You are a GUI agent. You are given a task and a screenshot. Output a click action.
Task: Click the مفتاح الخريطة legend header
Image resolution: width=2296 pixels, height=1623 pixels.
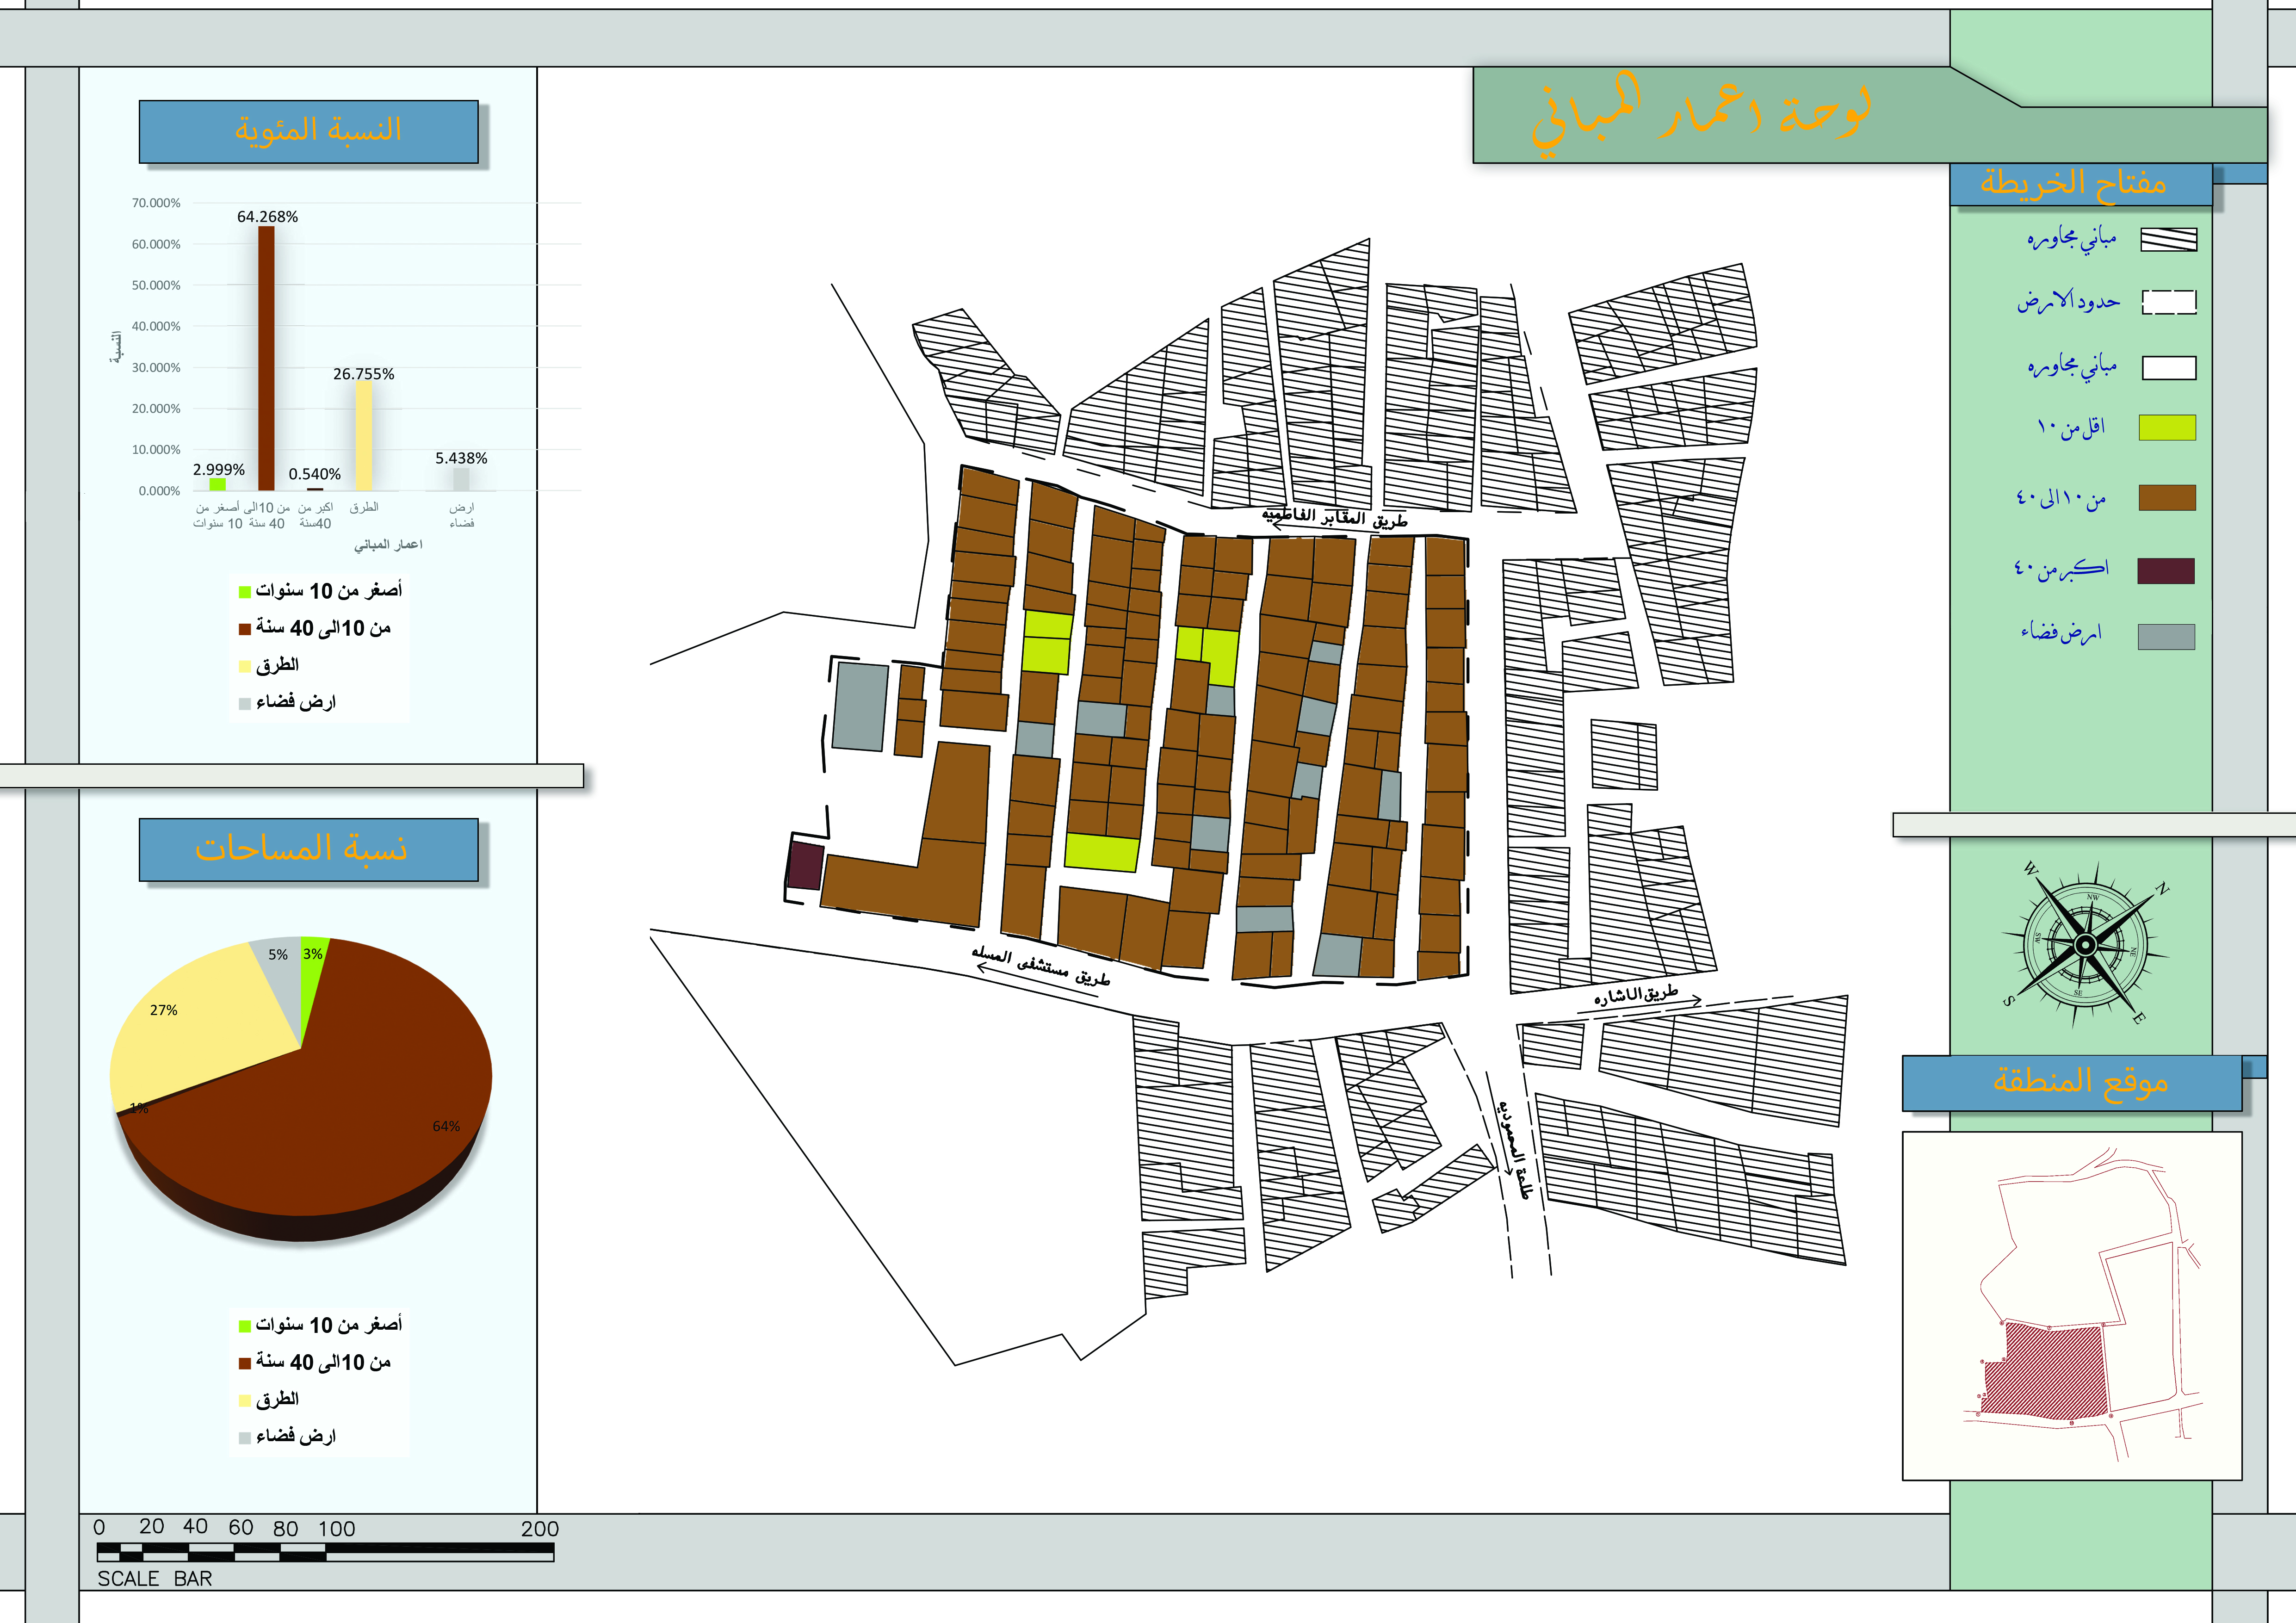click(x=2080, y=185)
